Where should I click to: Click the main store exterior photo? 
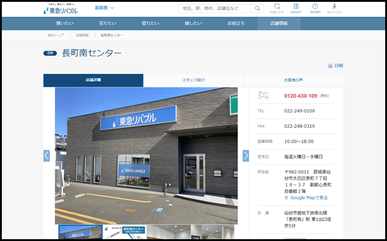coord(146,156)
